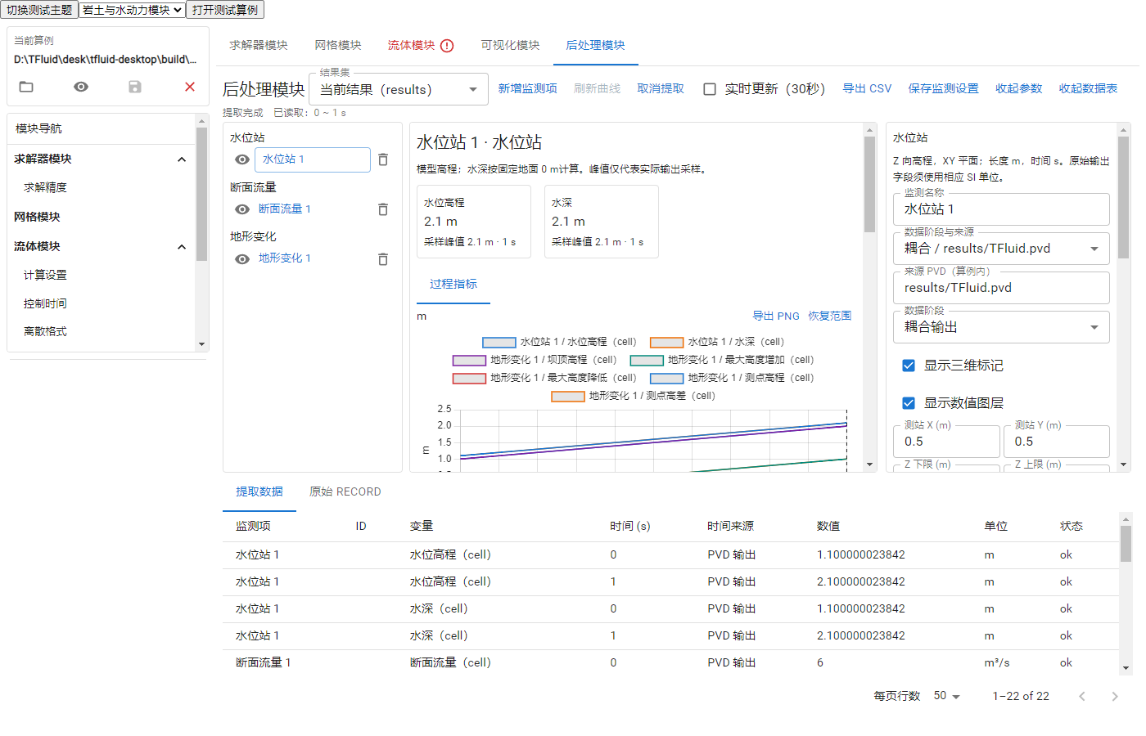Viewport: 1146px width, 736px height.
Task: Toggle visibility of 断面流量 1
Action: [242, 209]
